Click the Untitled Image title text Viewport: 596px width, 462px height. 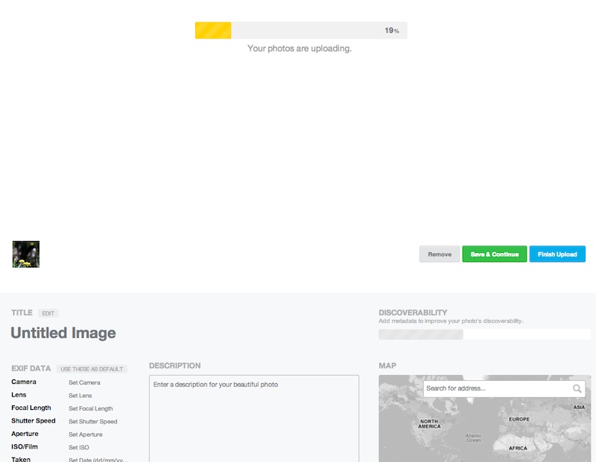(x=63, y=333)
